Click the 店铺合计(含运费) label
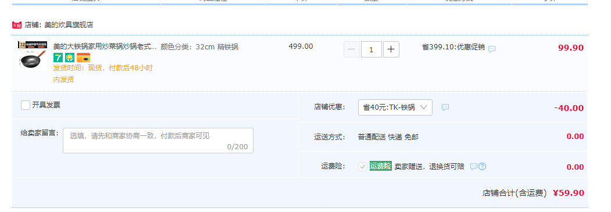This screenshot has height=212, width=611. click(514, 193)
